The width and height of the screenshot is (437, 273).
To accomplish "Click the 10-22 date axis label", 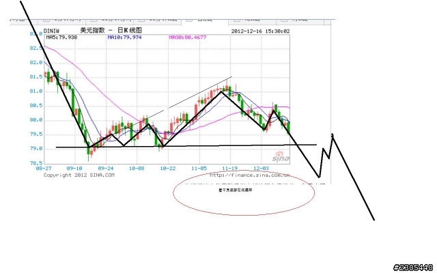I will [168, 169].
